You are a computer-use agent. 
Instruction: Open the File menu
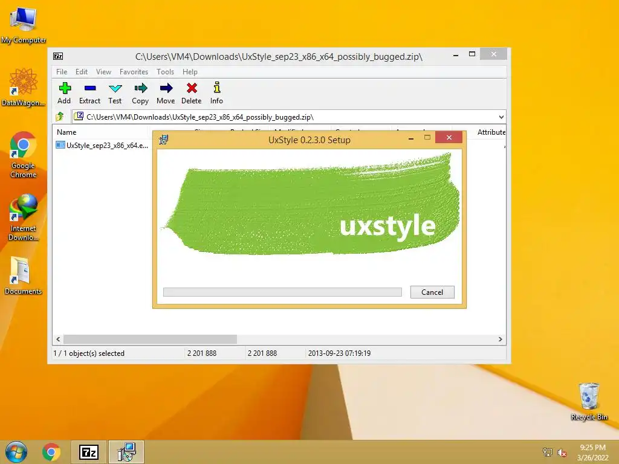(62, 72)
